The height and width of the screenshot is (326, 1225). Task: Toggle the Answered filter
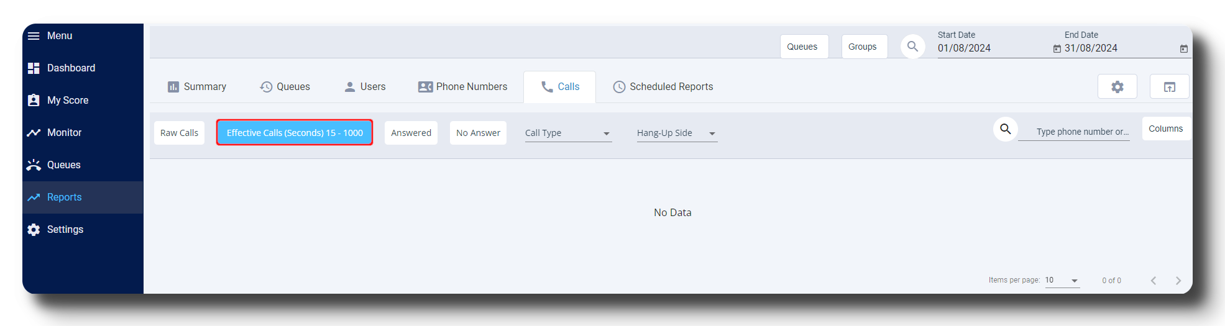[411, 133]
